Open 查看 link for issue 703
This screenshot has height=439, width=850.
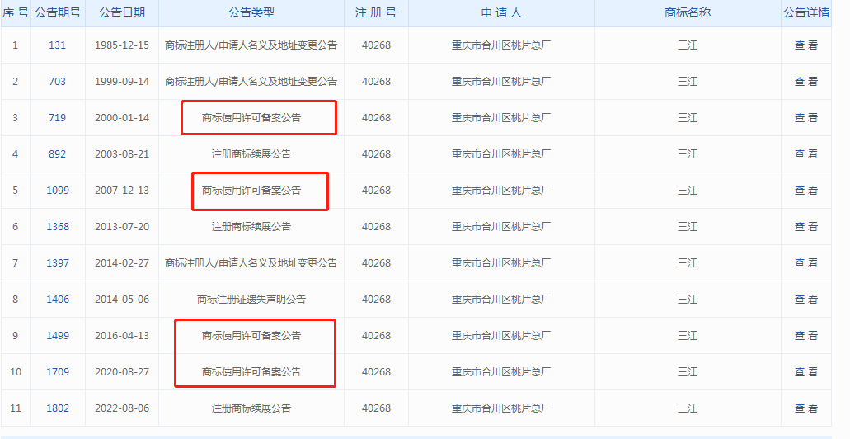(x=806, y=82)
